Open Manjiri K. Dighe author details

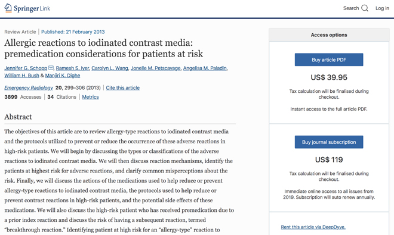[x=63, y=76]
